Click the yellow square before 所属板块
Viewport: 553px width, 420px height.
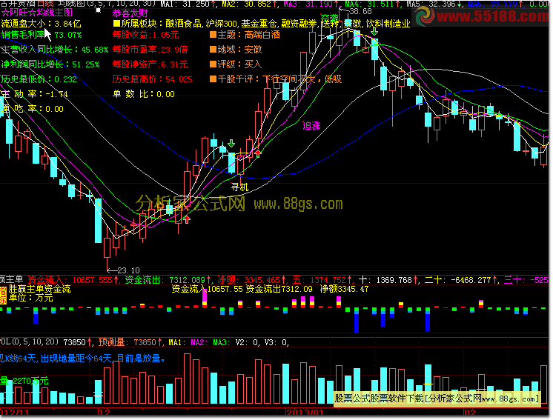point(116,24)
